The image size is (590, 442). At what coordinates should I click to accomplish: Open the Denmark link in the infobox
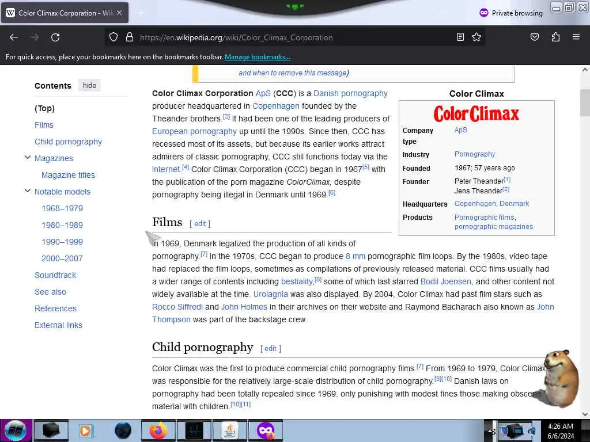(x=514, y=204)
